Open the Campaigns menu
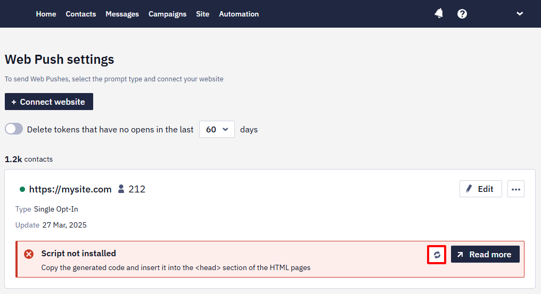 (x=167, y=14)
